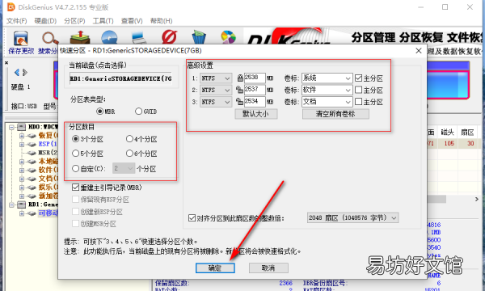Screen dimensions: 485x291
Task: Toggle the open padlock on partition row 2
Action: click(x=239, y=90)
